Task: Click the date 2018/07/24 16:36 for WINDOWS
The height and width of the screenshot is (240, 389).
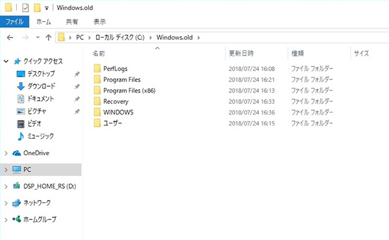Action: [252, 113]
